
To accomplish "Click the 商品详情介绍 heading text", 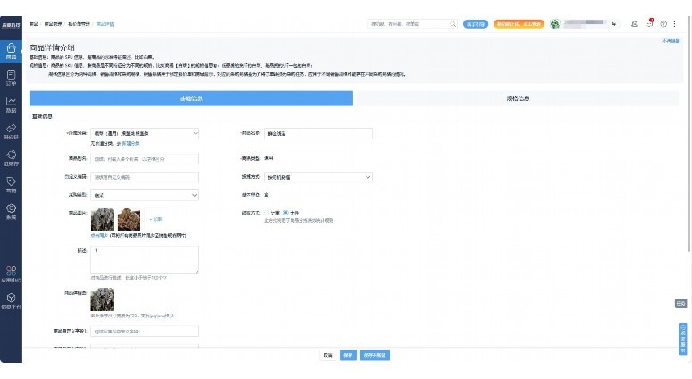I will click(52, 47).
